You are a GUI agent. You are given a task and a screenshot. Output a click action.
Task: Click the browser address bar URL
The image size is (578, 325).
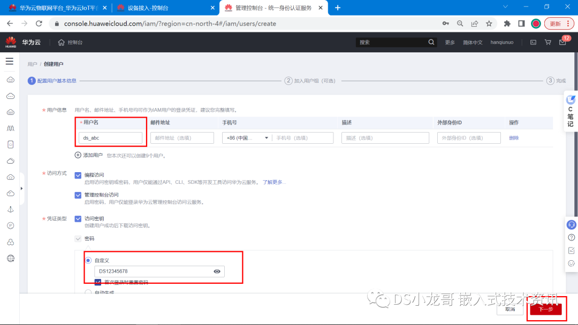coord(170,24)
